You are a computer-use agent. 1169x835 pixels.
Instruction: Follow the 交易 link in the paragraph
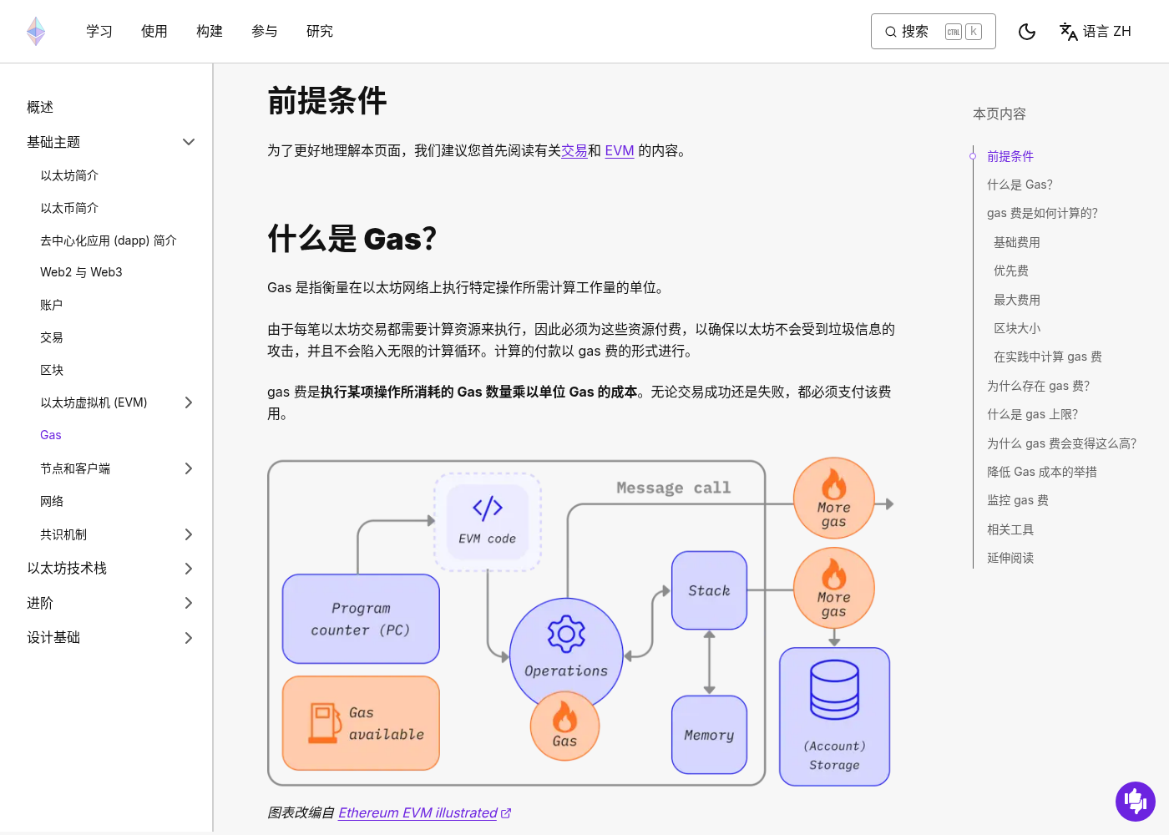pyautogui.click(x=574, y=150)
